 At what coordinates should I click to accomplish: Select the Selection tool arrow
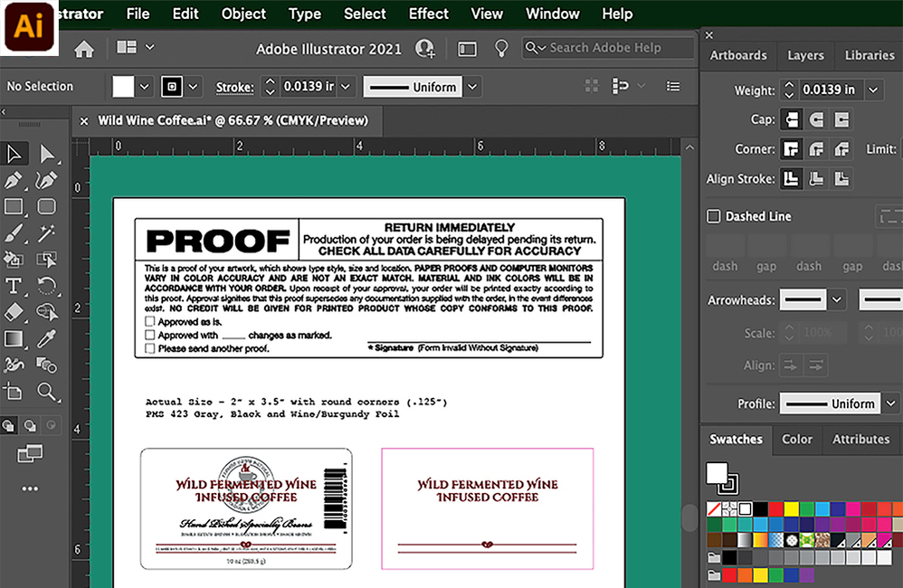click(x=14, y=154)
